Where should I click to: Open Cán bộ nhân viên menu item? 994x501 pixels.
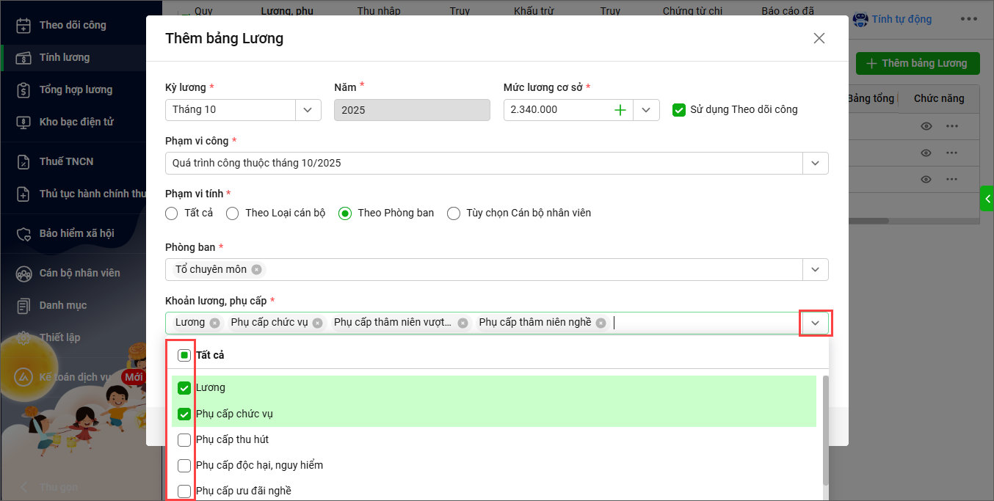pos(79,273)
